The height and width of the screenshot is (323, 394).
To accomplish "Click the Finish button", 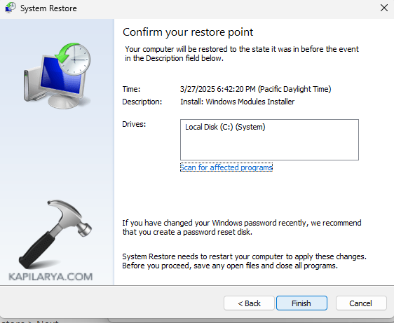I will click(301, 303).
